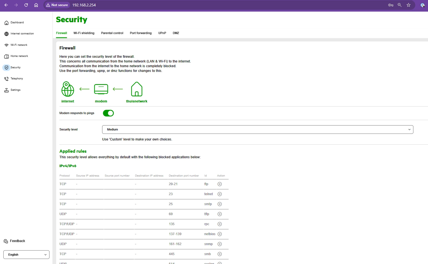Viewport: 428px width, 264px height.
Task: Click the 20-21 port cell
Action: click(x=173, y=184)
